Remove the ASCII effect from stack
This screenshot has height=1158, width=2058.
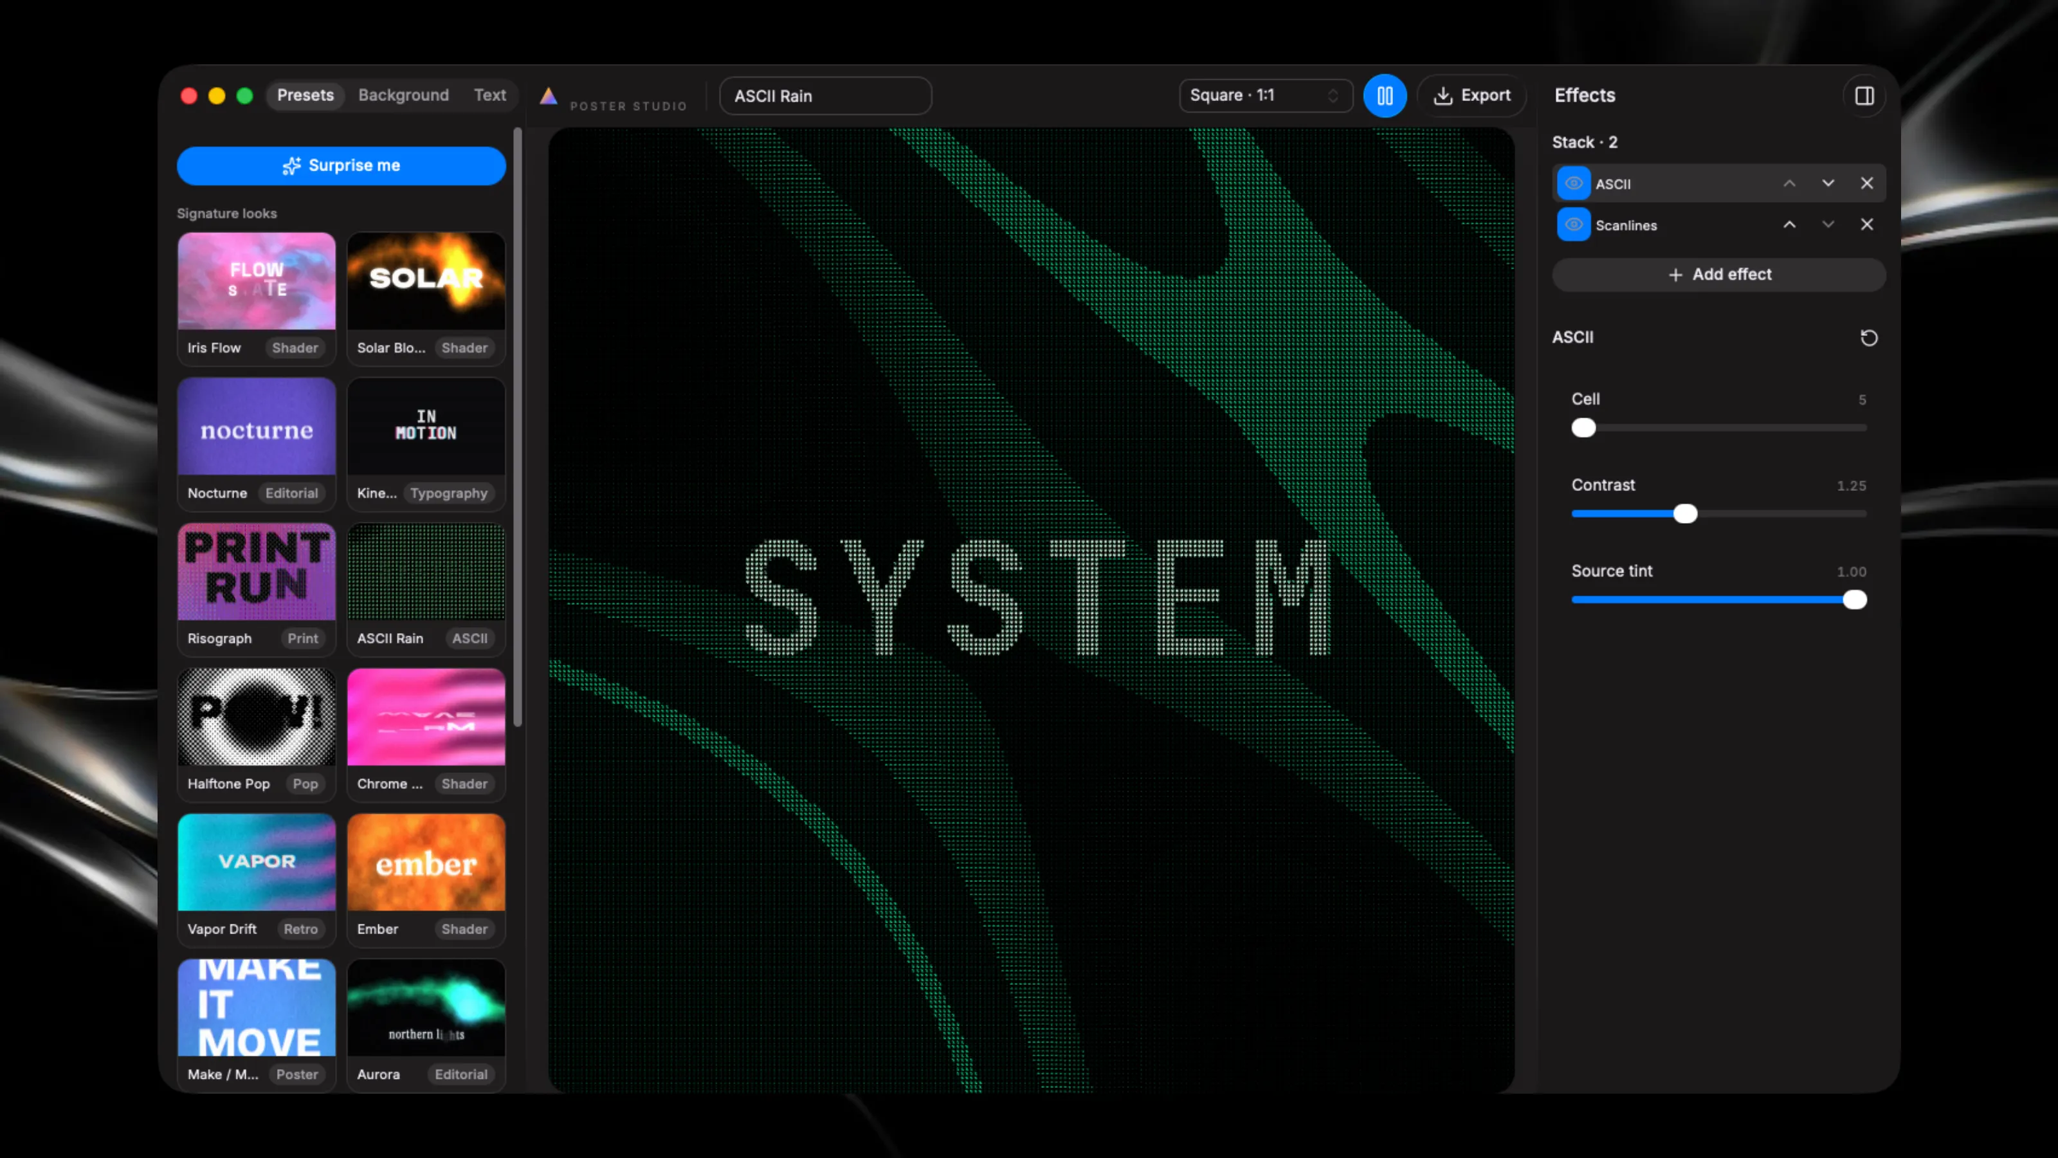pos(1866,184)
